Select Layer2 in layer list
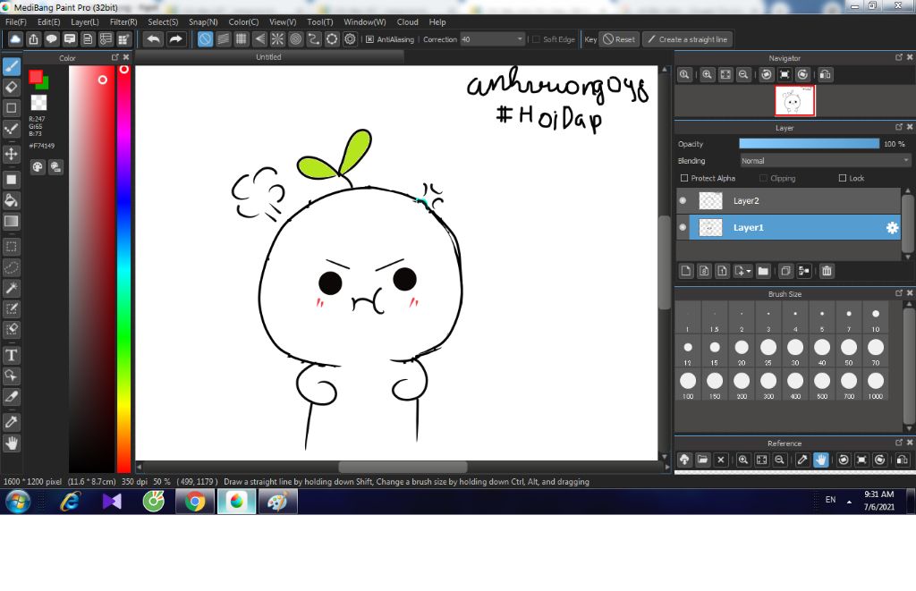The image size is (916, 591). click(789, 200)
